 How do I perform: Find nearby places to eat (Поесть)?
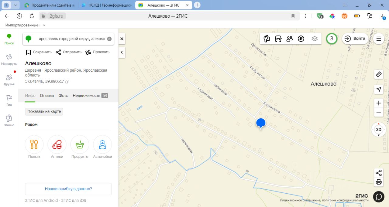pos(34,147)
